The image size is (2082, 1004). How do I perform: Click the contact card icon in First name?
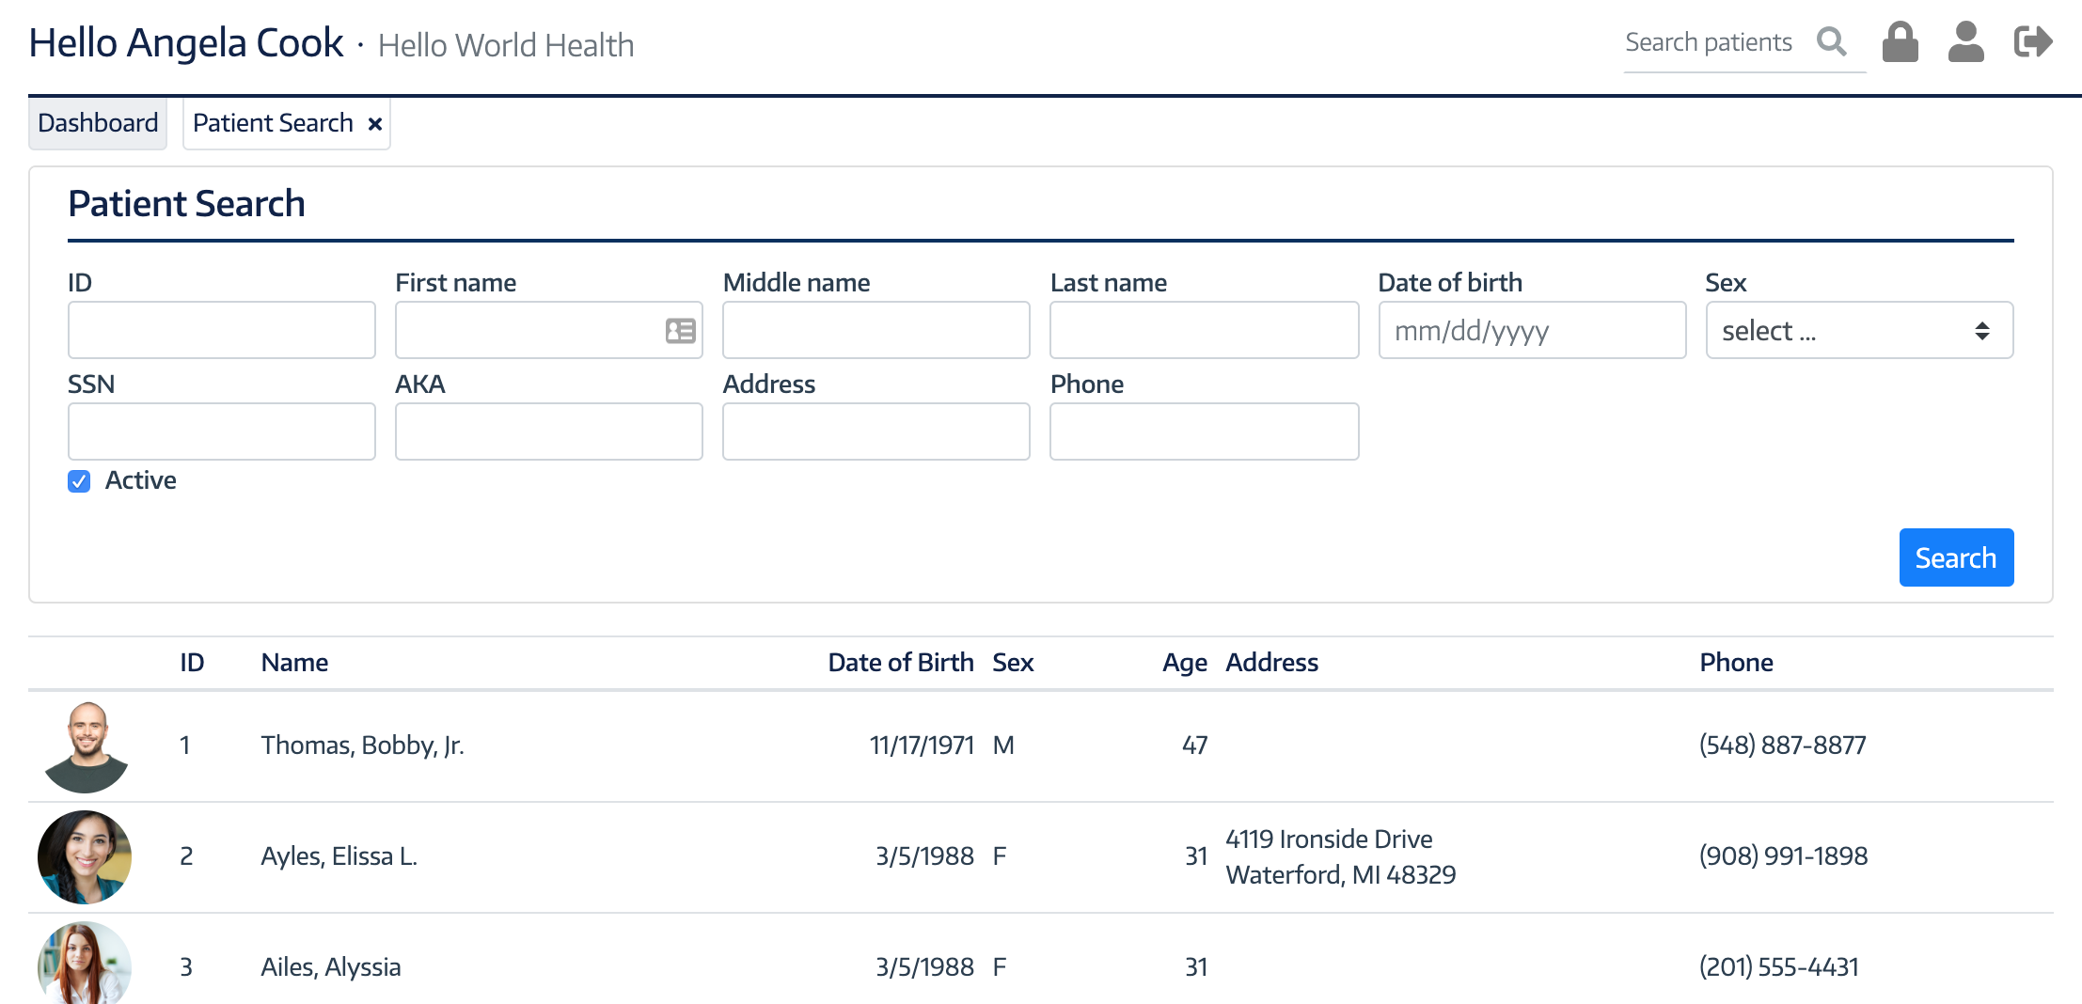click(680, 331)
